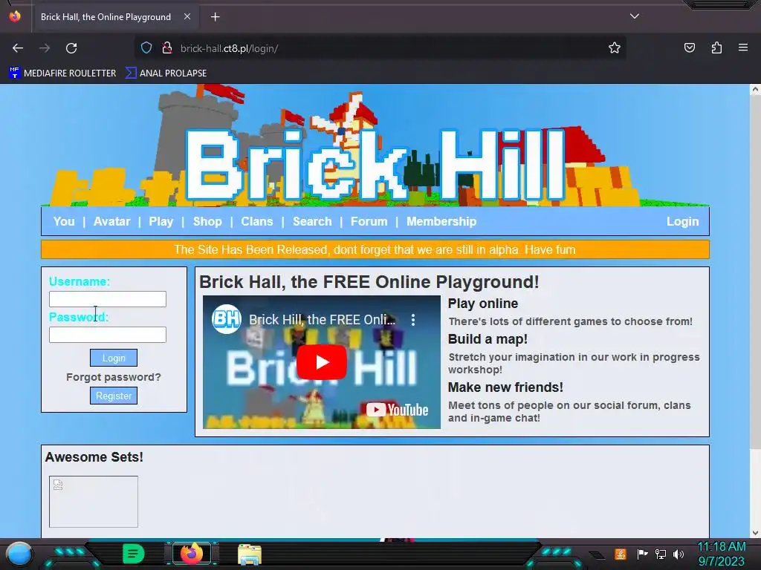Open the network tray icon
This screenshot has height=570, width=761.
pos(660,554)
